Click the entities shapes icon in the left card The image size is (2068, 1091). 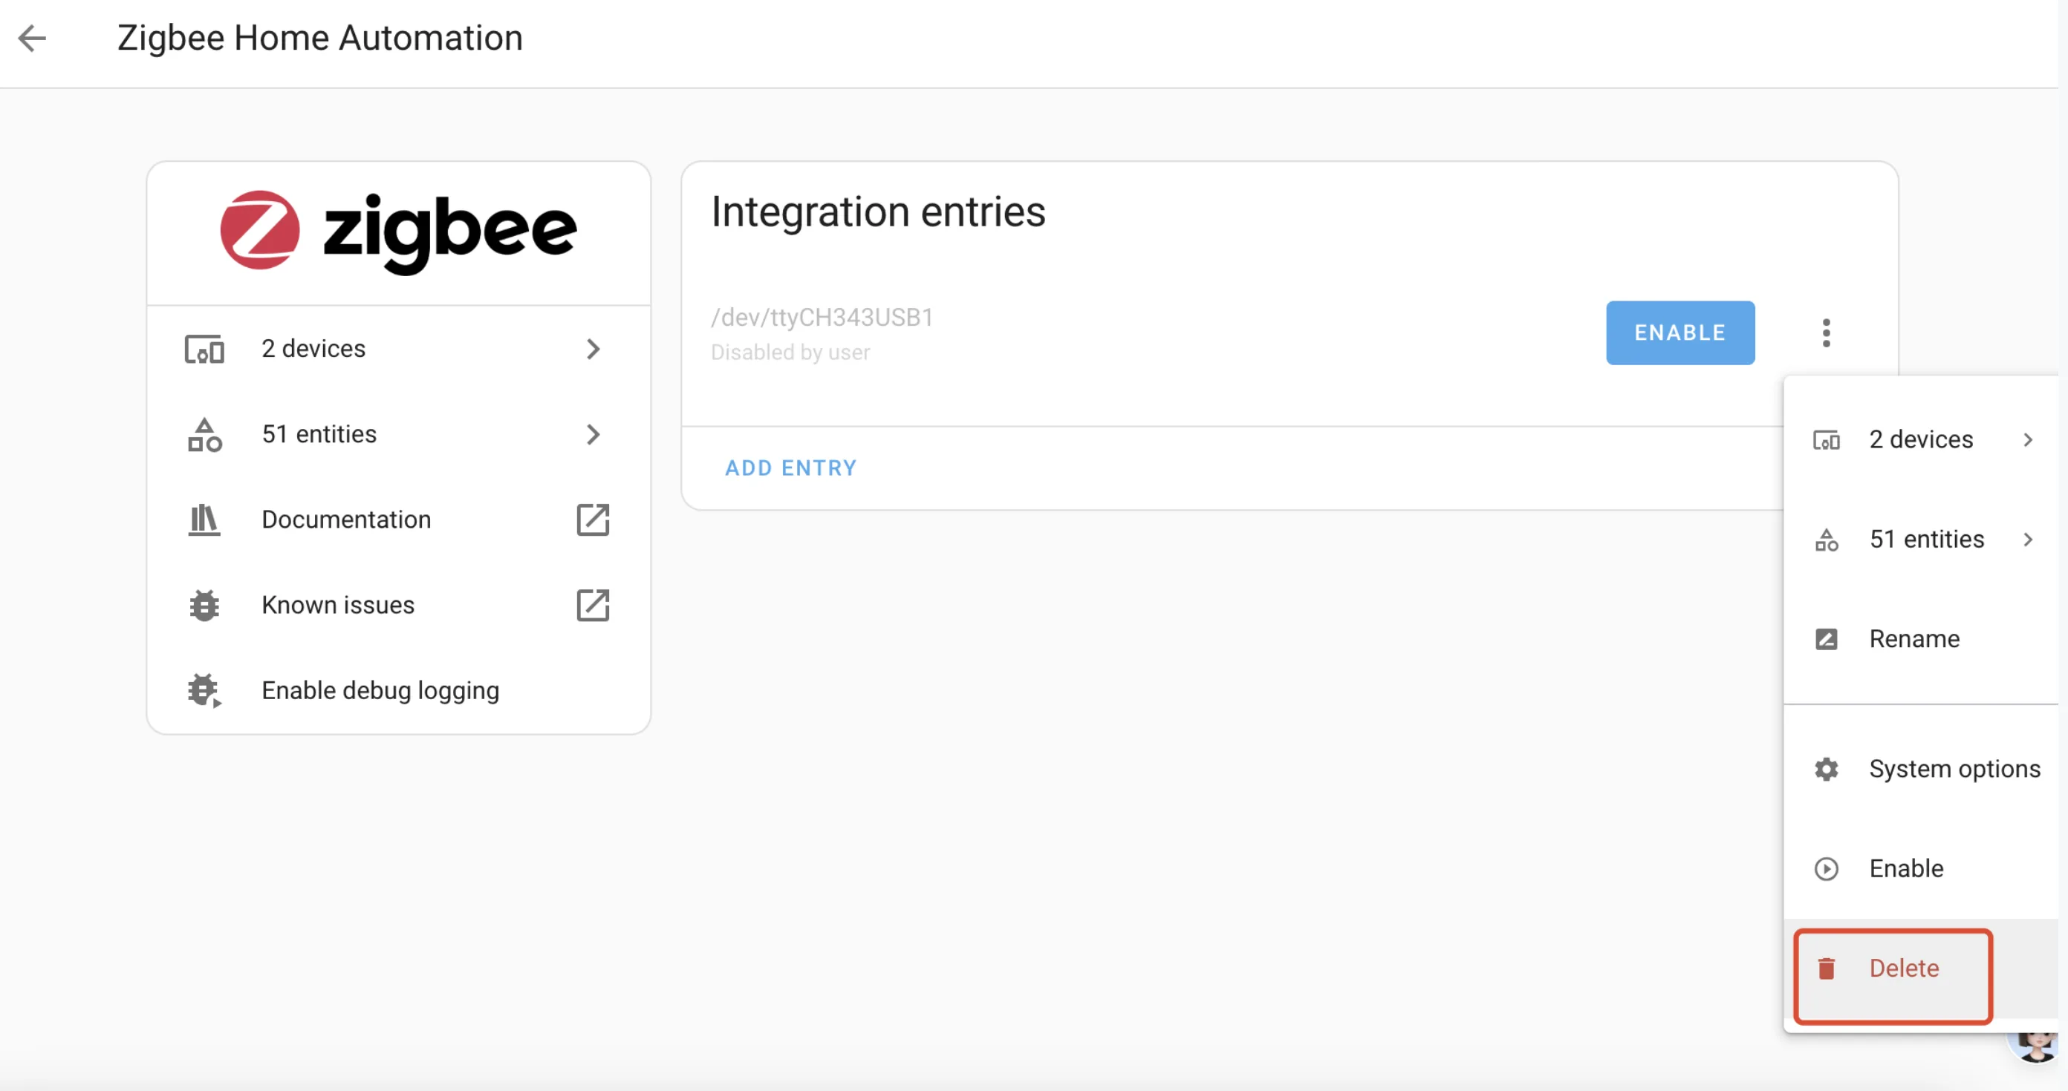pyautogui.click(x=205, y=435)
